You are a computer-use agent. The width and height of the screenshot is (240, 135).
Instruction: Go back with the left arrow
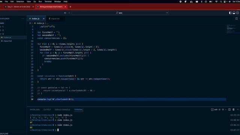(x=65, y=13)
